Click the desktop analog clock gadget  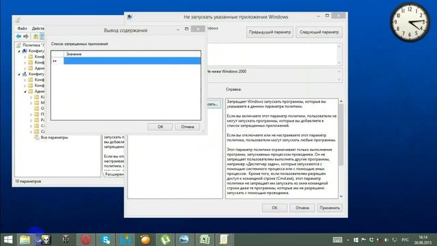pos(410,22)
